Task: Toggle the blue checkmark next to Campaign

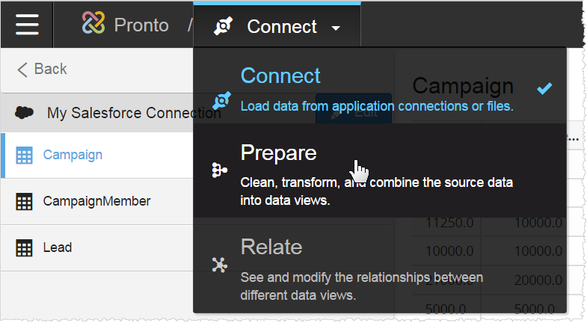Action: [544, 88]
